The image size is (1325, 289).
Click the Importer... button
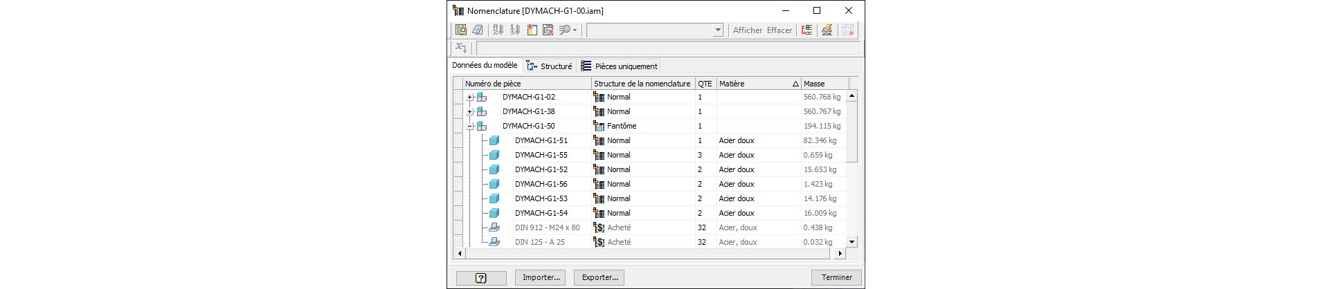(541, 277)
